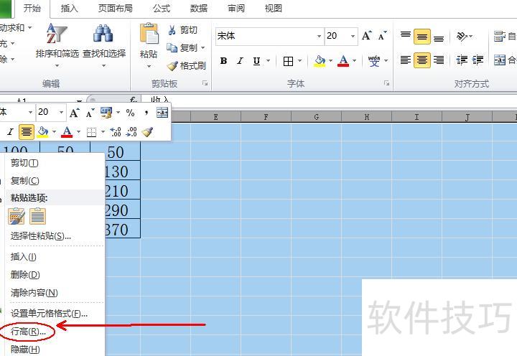The image size is (517, 356).
Task: Expand ribbon borders dropdown arrow
Action: click(x=299, y=61)
